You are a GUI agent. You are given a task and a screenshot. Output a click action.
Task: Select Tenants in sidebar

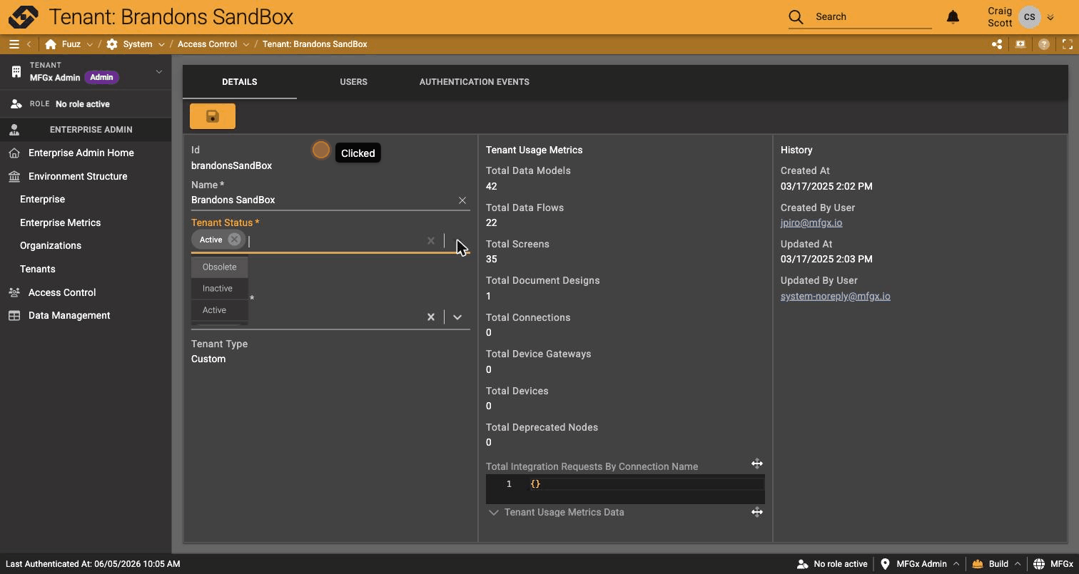[x=38, y=269]
